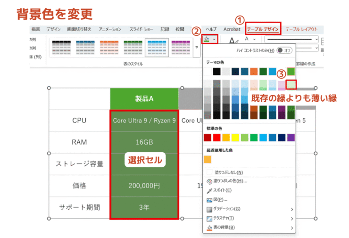Pick the purple standard color
Image resolution: width=349 pixels, height=238 pixels.
pyautogui.click(x=291, y=138)
